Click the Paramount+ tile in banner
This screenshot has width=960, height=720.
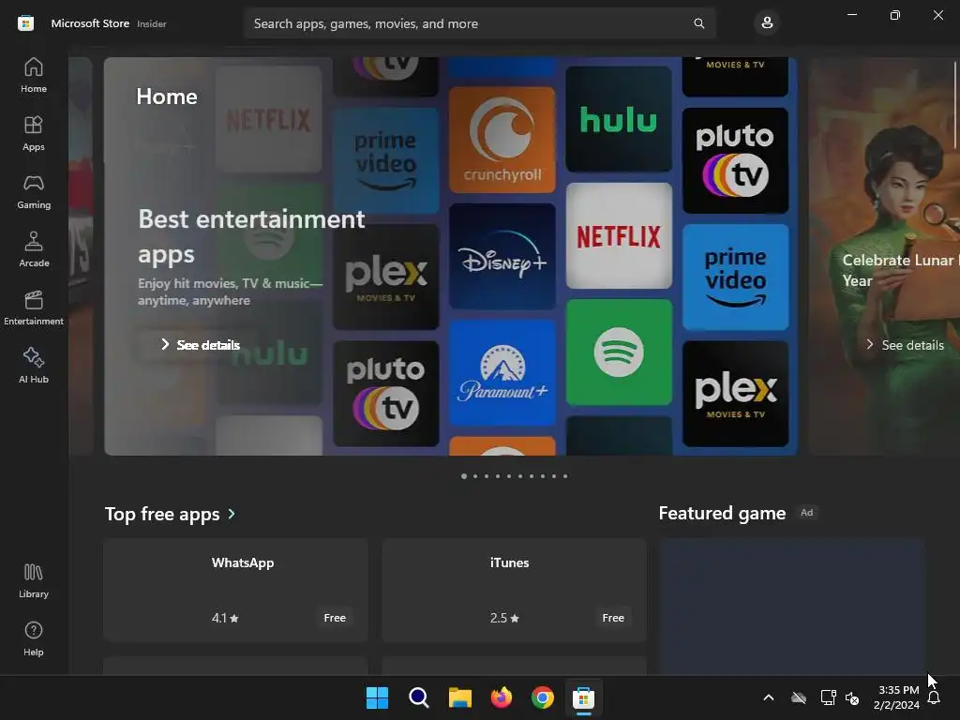pos(502,373)
